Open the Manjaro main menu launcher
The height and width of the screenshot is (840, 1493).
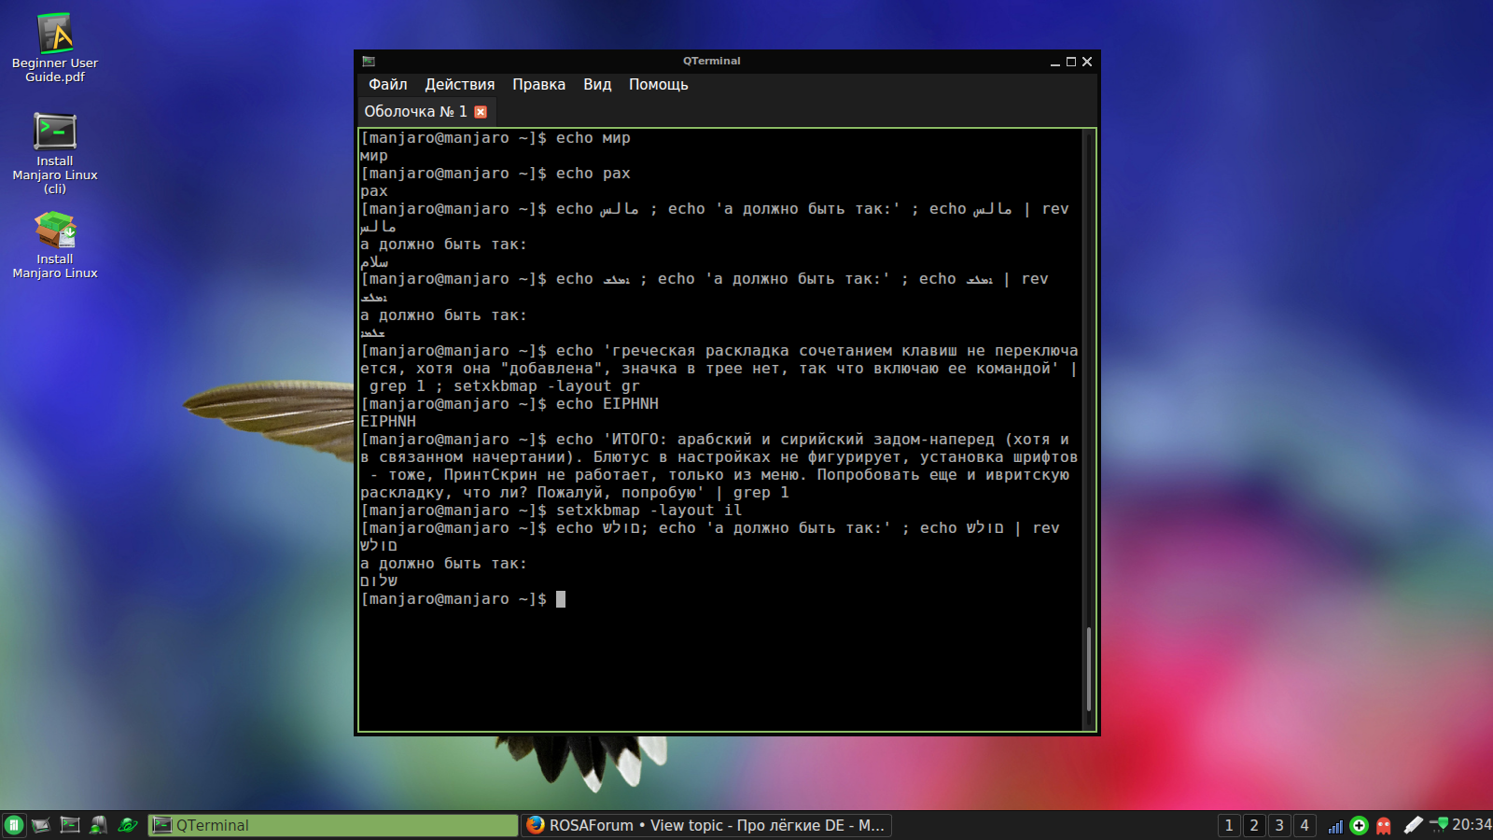pos(14,825)
